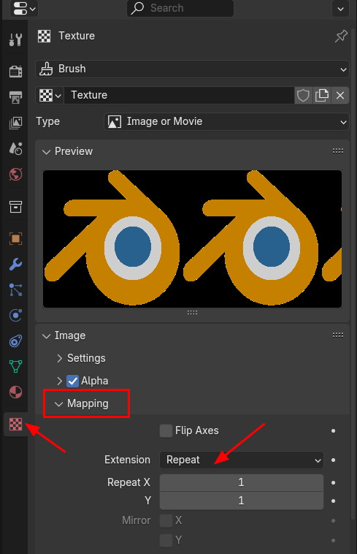Screen dimensions: 357x554
Task: Click the texture preview image
Action: pos(192,239)
